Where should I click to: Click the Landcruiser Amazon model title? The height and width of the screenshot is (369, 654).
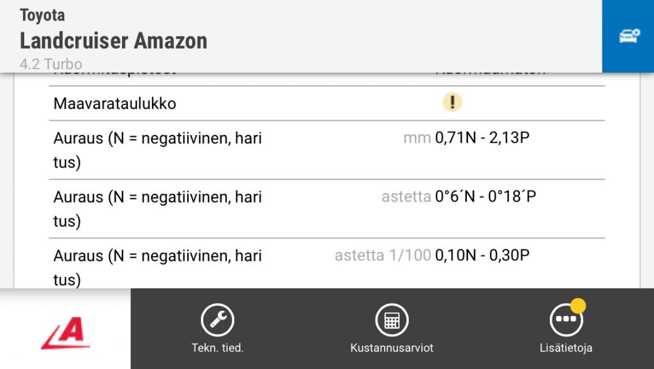point(114,41)
